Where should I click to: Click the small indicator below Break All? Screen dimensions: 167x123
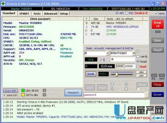coord(158,32)
